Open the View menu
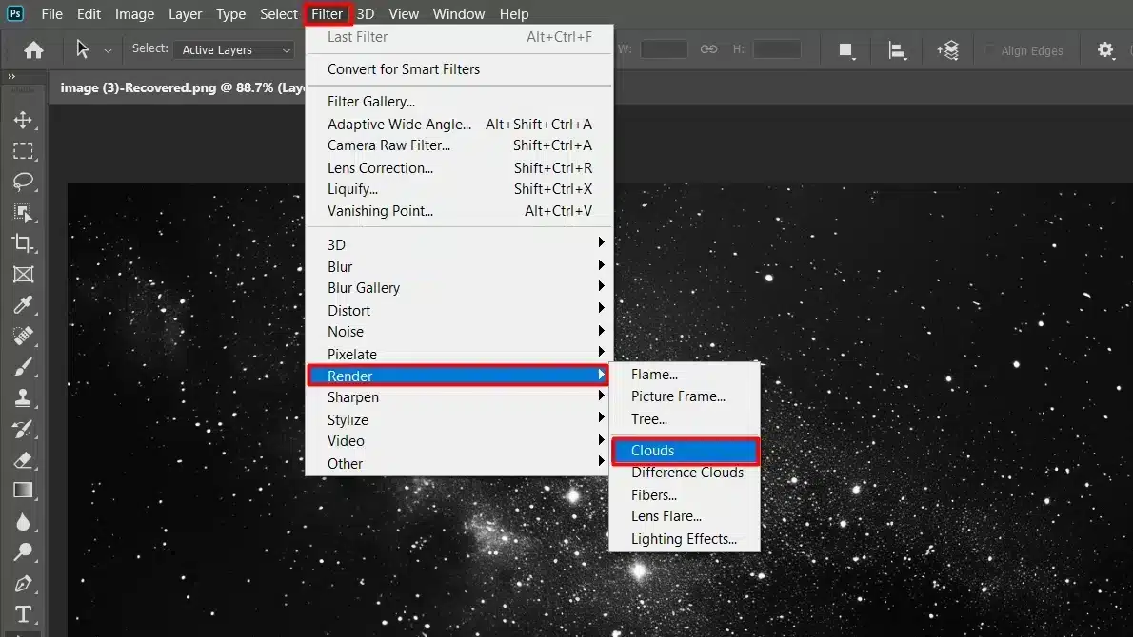 (403, 13)
